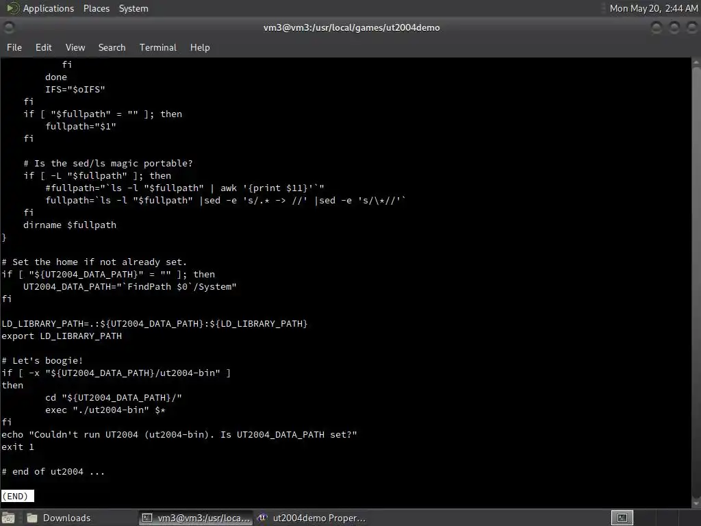Open the Edit menu

click(x=43, y=47)
